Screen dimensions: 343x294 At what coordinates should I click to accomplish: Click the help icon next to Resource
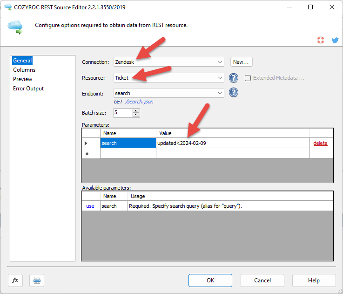pos(234,78)
